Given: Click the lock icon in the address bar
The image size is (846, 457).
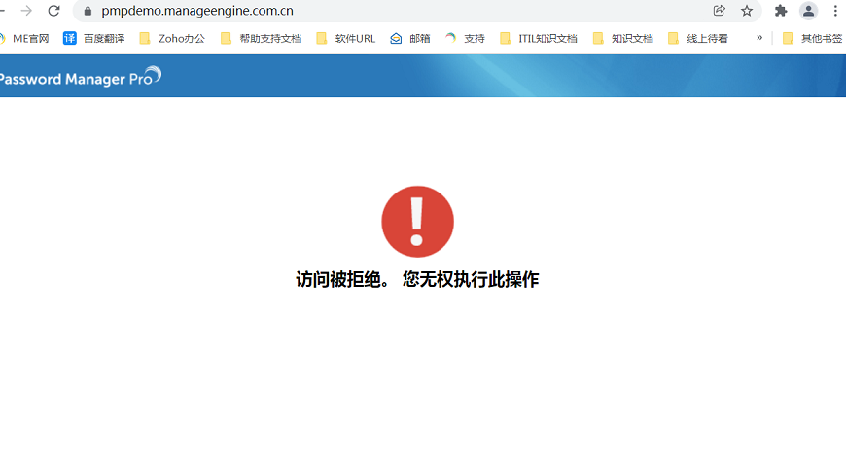Looking at the screenshot, I should pyautogui.click(x=88, y=11).
